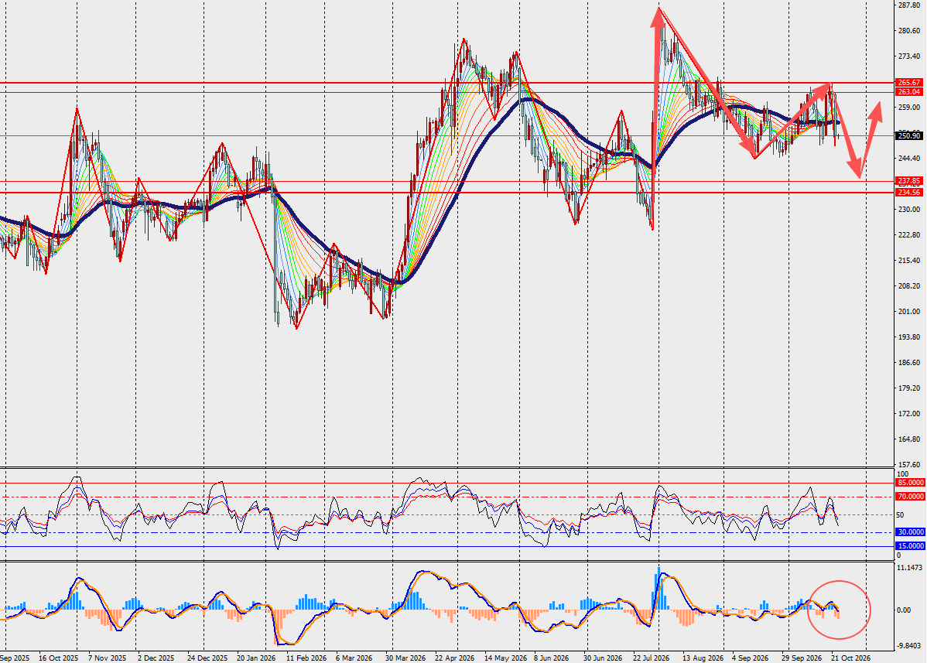Click the 234.56 red price level label

click(908, 193)
